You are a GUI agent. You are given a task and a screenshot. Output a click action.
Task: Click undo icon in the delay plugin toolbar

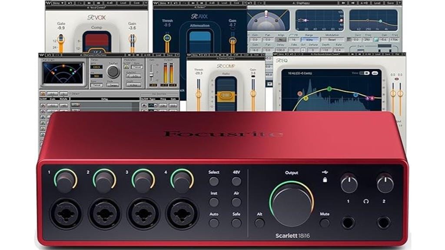49,55
